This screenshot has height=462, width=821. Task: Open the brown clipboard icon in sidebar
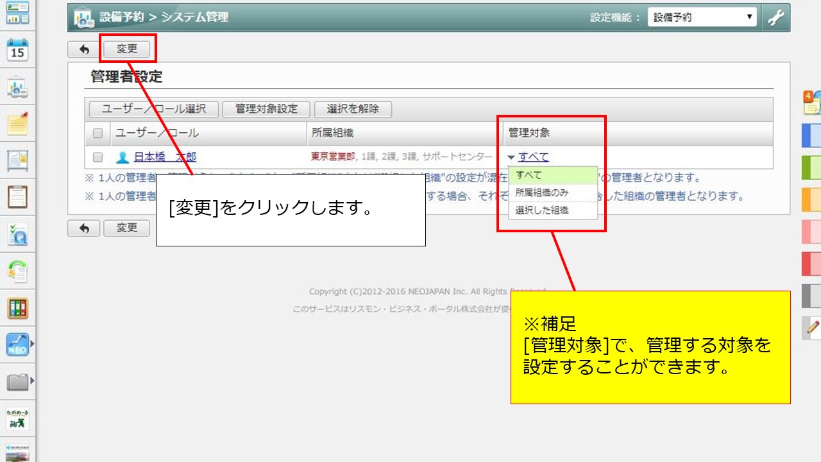coord(17,197)
